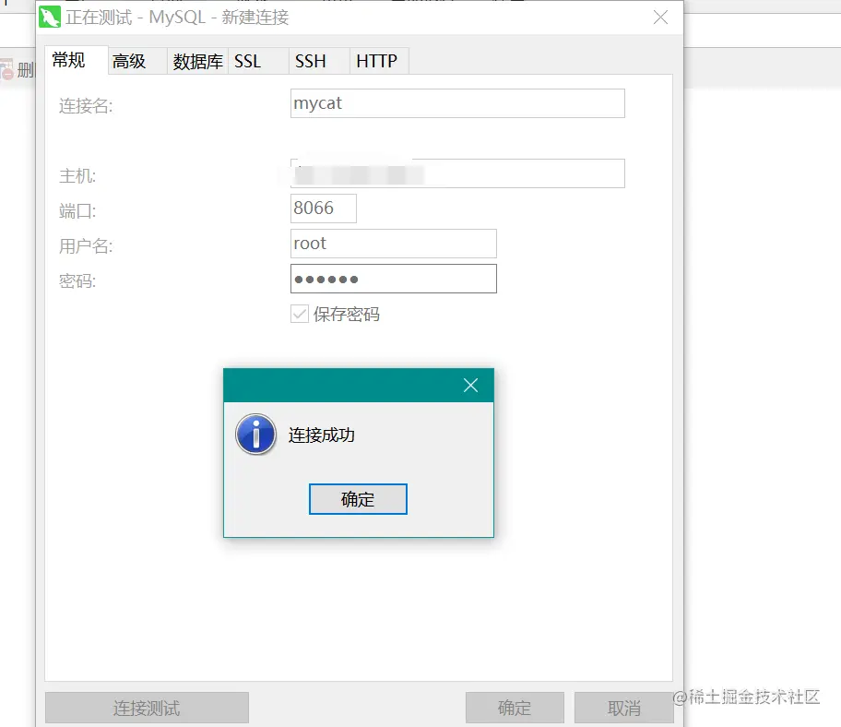Click the blue information icon in success dialog
The width and height of the screenshot is (841, 727).
click(255, 434)
